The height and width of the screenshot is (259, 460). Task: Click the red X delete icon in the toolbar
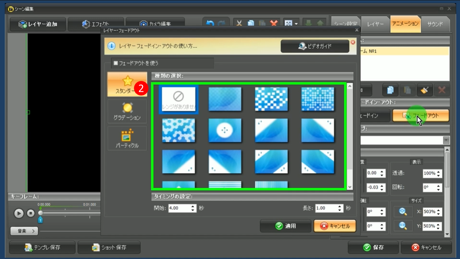[274, 24]
